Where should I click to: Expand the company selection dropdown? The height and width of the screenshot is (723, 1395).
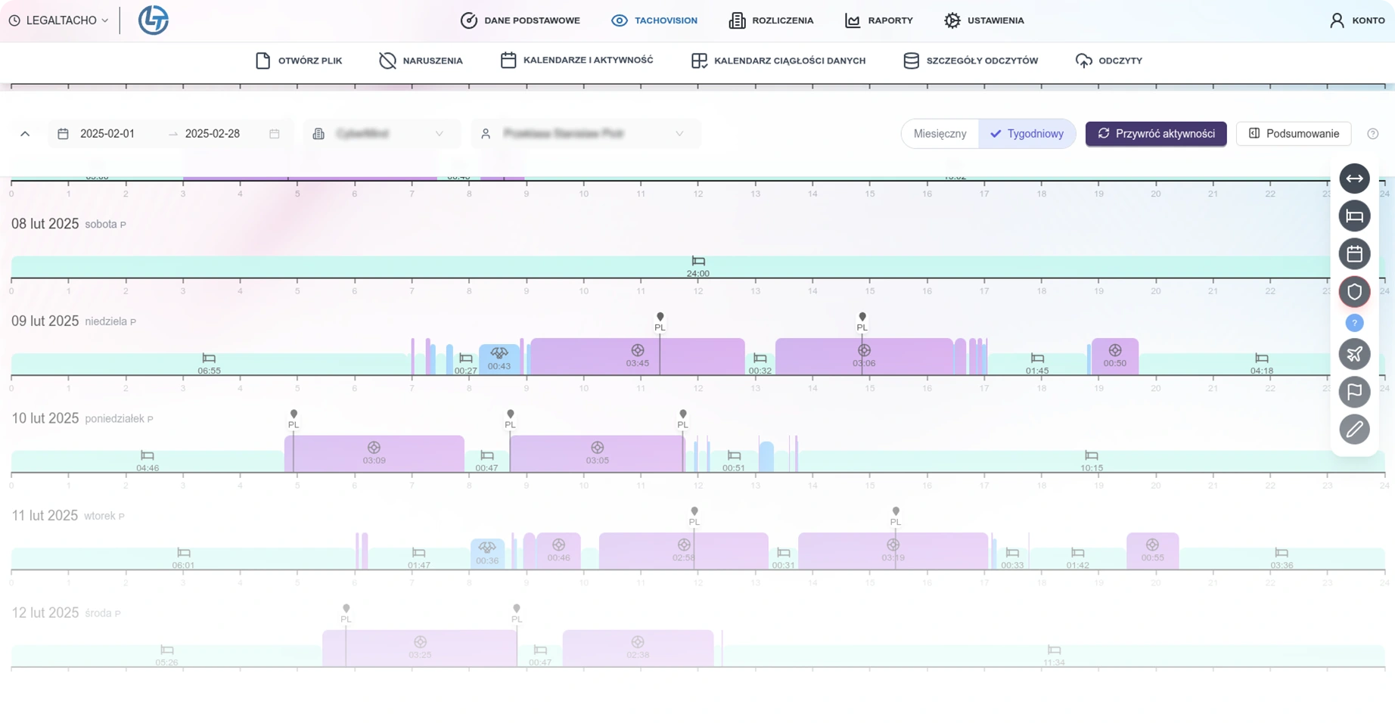[x=381, y=134]
